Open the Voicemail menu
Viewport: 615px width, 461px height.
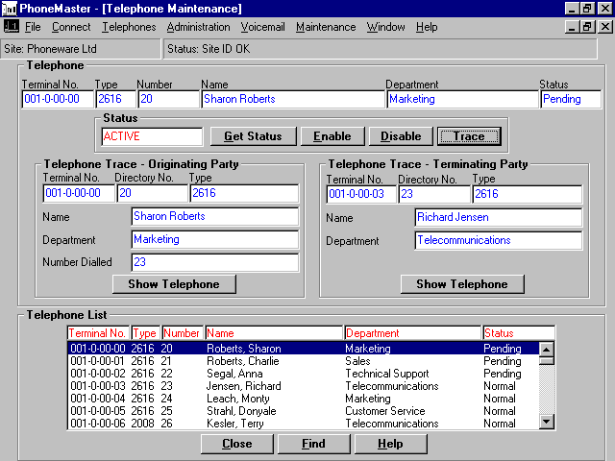coord(262,27)
